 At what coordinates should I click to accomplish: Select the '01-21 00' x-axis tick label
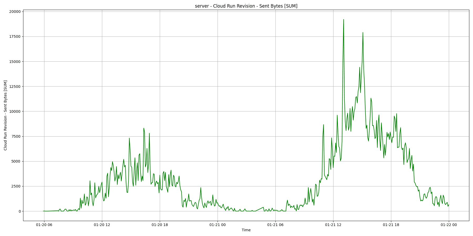point(218,224)
